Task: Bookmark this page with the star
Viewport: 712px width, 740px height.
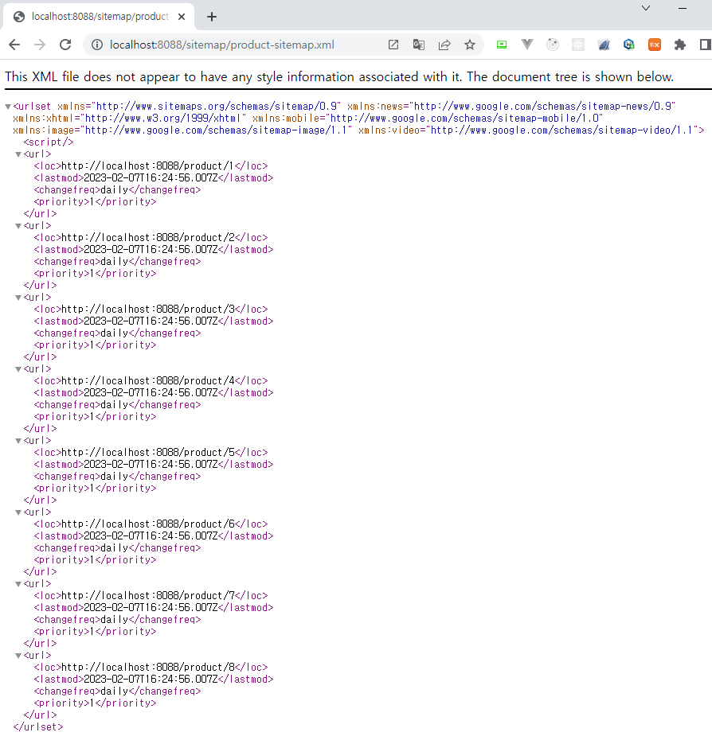Action: coord(470,45)
